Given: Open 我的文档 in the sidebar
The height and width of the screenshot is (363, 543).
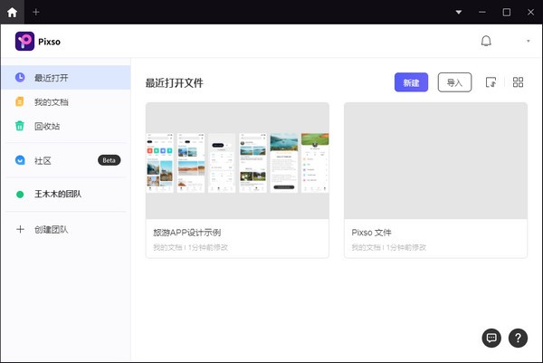Looking at the screenshot, I should [x=51, y=102].
